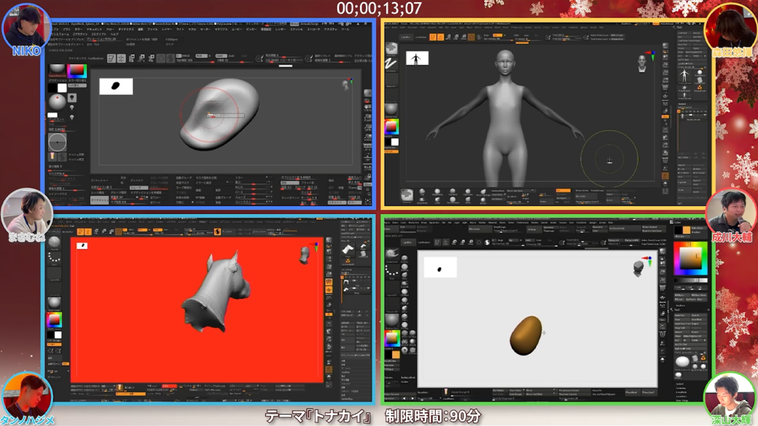This screenshot has width=758, height=426.
Task: Toggle Edit mode in the yellow-bordered window
Action: coord(432,36)
